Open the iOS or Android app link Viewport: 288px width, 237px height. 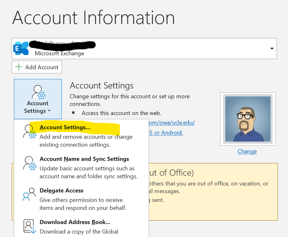[x=166, y=133]
